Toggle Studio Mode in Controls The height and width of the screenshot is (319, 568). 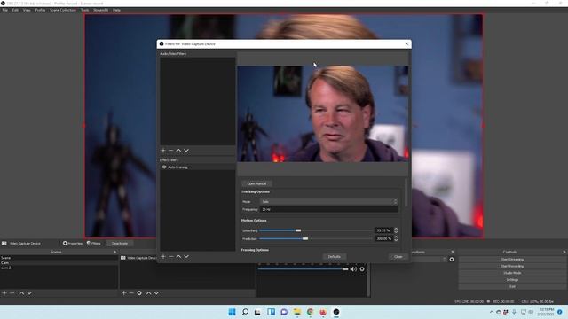click(512, 273)
